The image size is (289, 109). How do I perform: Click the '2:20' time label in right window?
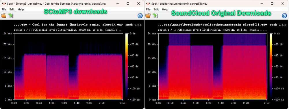(246, 103)
